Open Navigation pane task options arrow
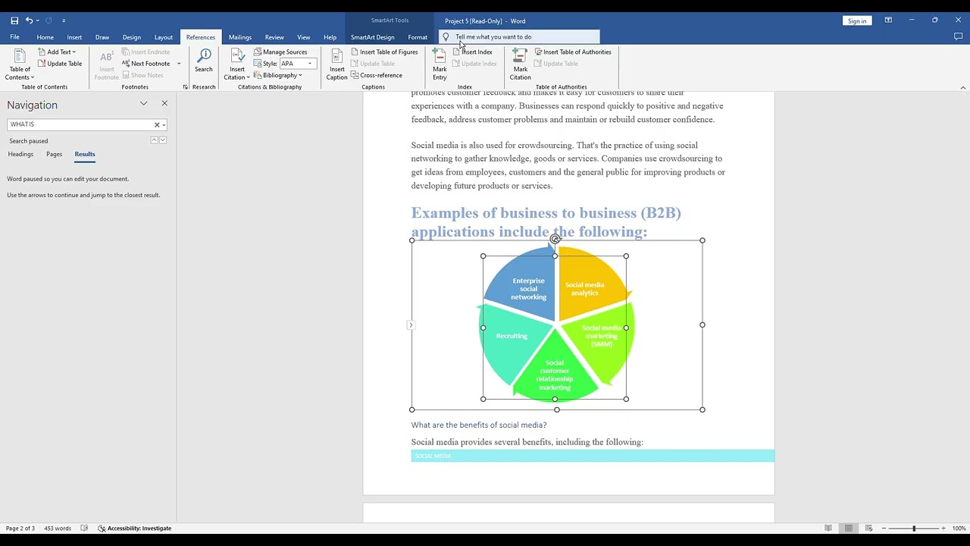Viewport: 970px width, 546px height. pyautogui.click(x=143, y=103)
